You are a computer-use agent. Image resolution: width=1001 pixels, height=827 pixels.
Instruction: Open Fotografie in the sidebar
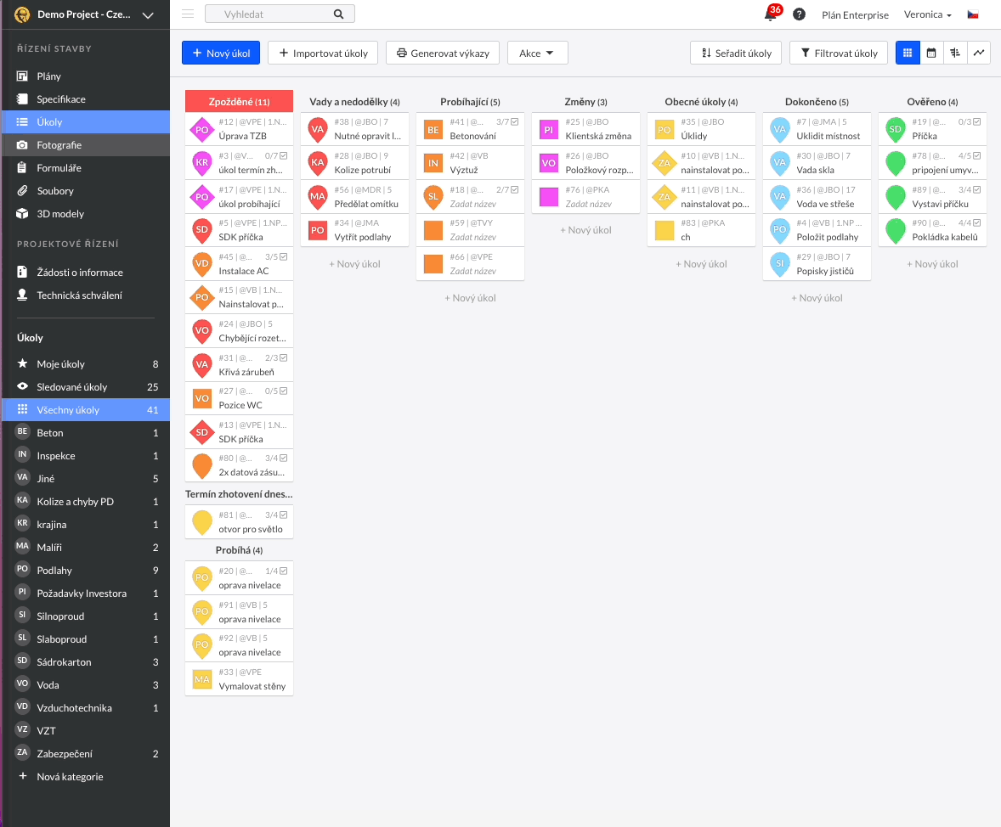click(59, 145)
